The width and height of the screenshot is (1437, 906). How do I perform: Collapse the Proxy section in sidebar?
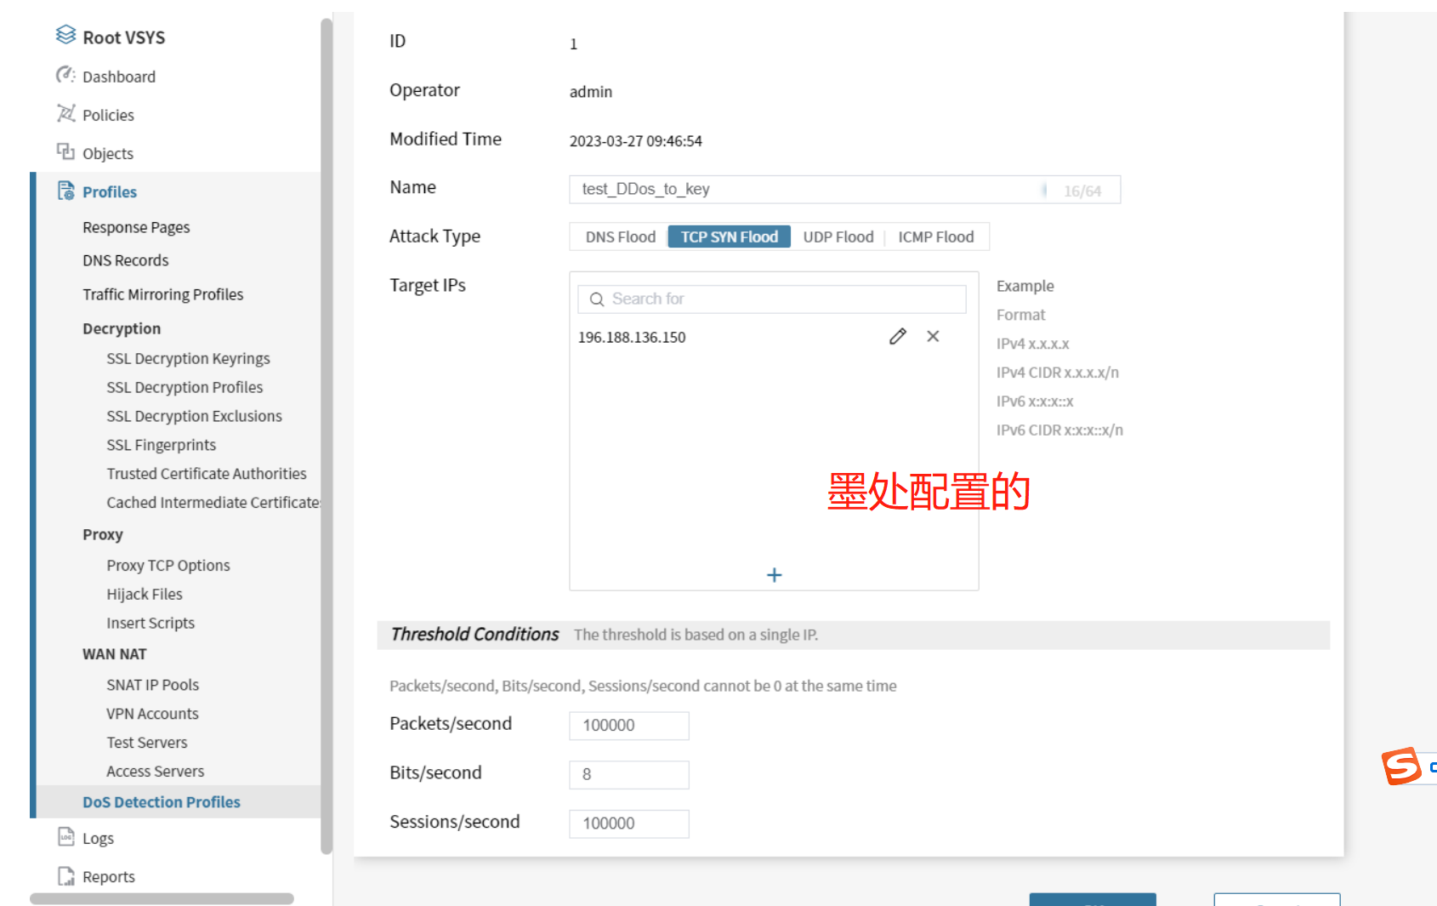click(x=103, y=534)
